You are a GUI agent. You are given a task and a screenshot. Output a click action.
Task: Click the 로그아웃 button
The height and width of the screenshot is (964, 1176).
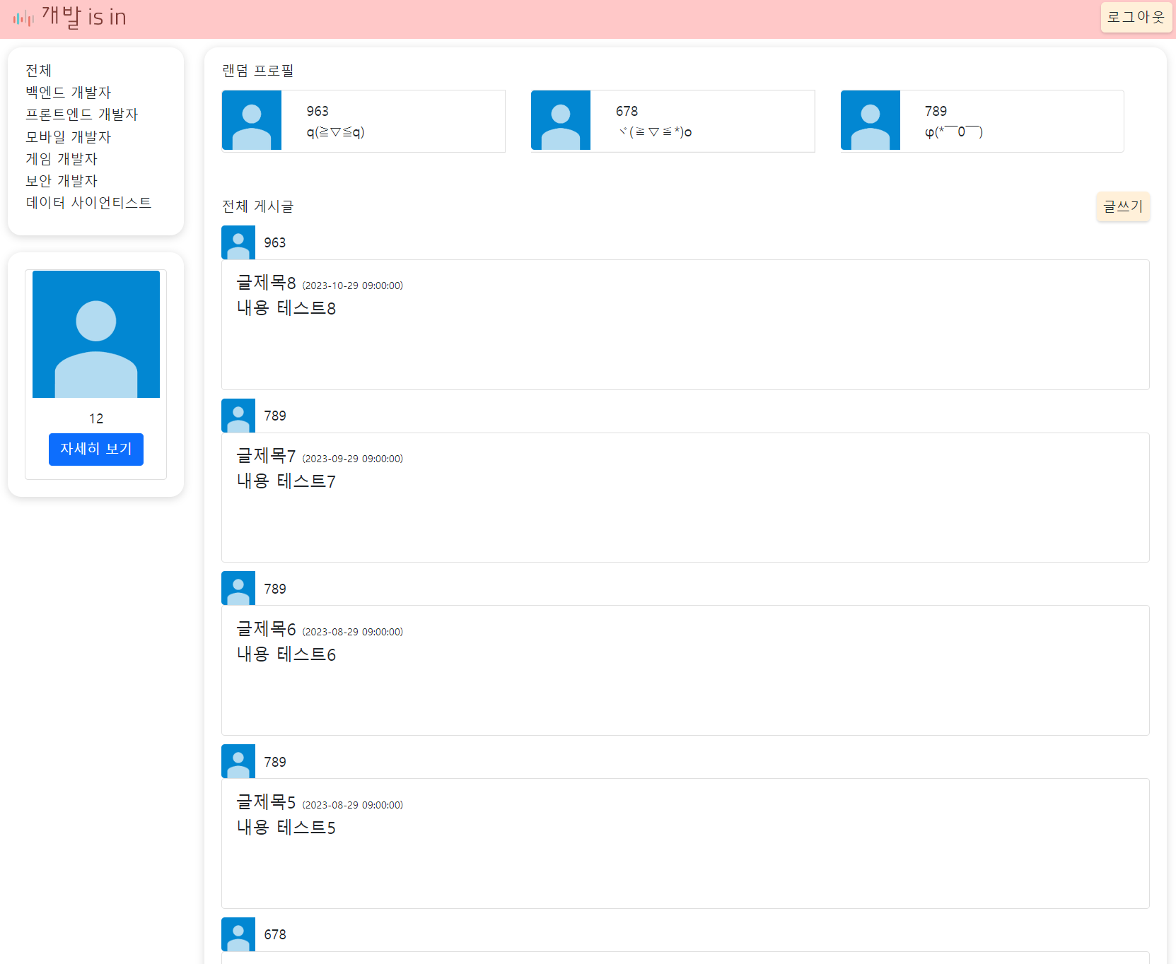click(1136, 17)
